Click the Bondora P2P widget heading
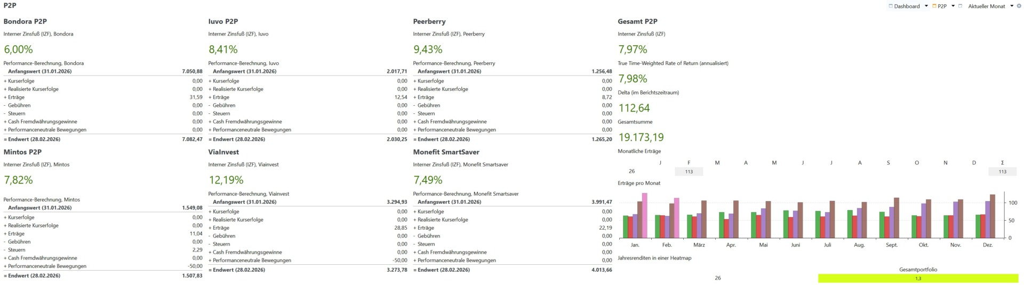This screenshot has height=285, width=1024. coord(25,22)
